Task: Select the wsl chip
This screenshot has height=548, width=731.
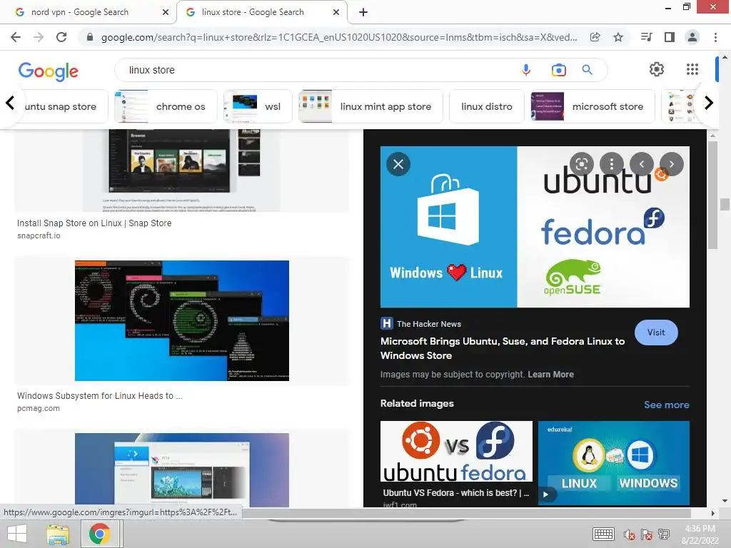Action: [258, 106]
